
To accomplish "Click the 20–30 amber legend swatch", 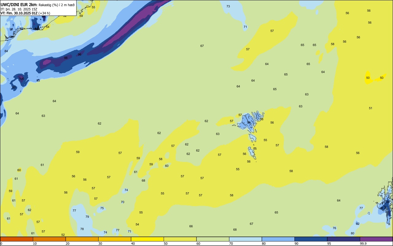I will point(82,239).
